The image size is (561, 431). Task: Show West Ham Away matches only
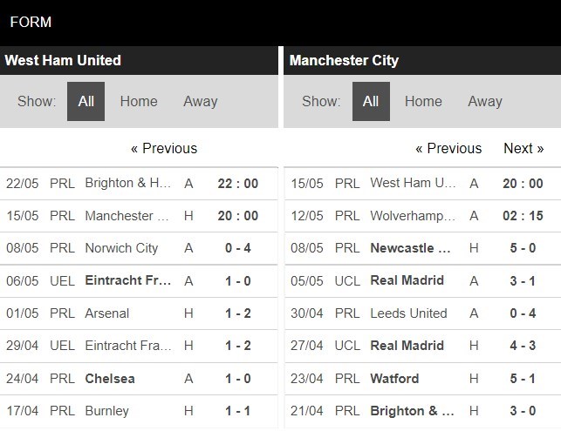[200, 102]
